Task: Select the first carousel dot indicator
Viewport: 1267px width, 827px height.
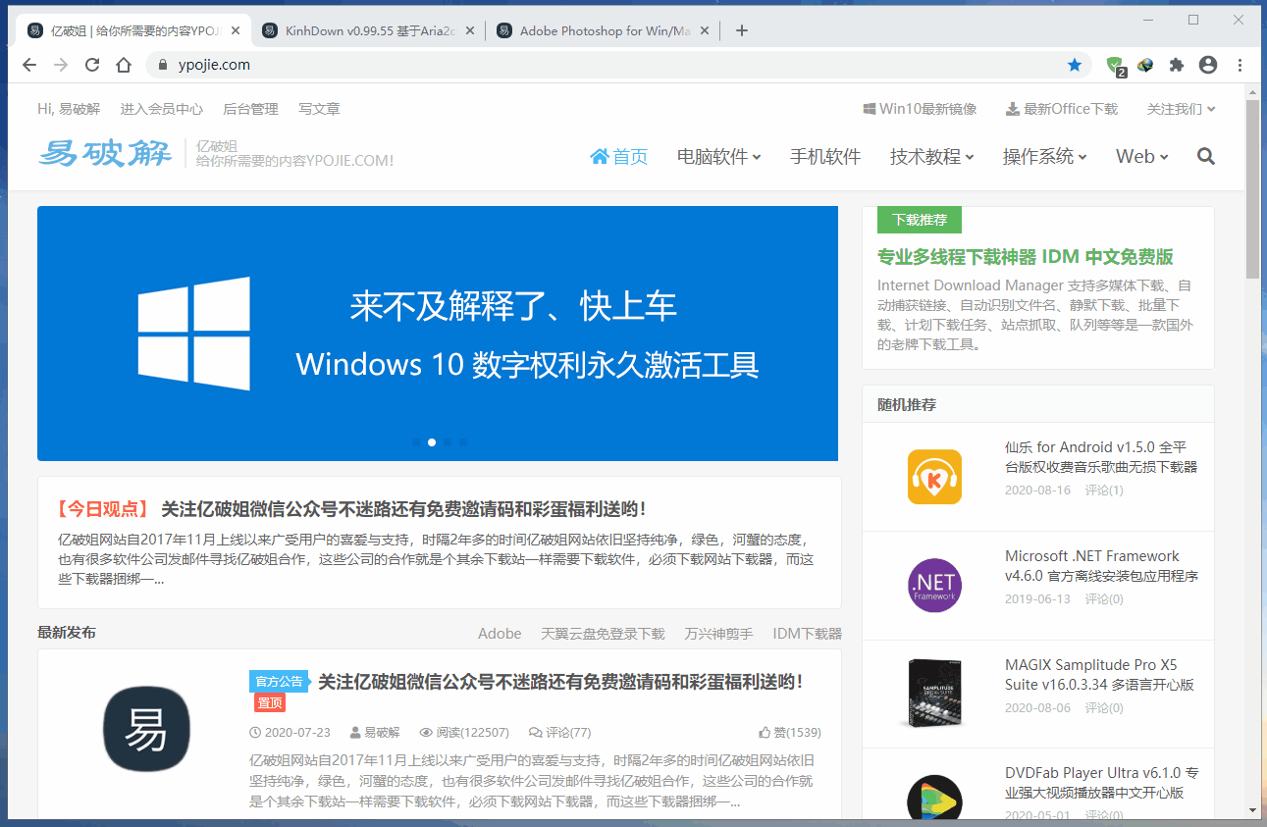Action: 416,442
